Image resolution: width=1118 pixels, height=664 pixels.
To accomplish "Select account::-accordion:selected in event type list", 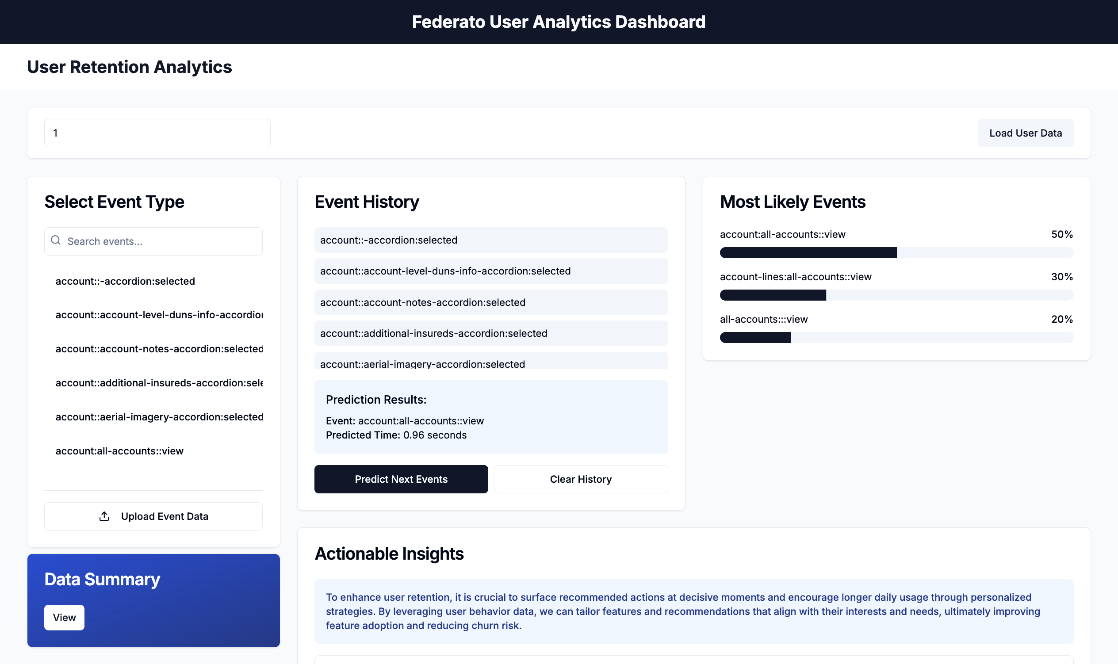I will click(x=125, y=281).
